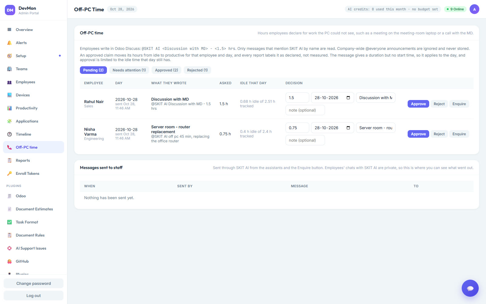The height and width of the screenshot is (304, 486).
Task: Open the Overview sidebar icon
Action: [9, 30]
